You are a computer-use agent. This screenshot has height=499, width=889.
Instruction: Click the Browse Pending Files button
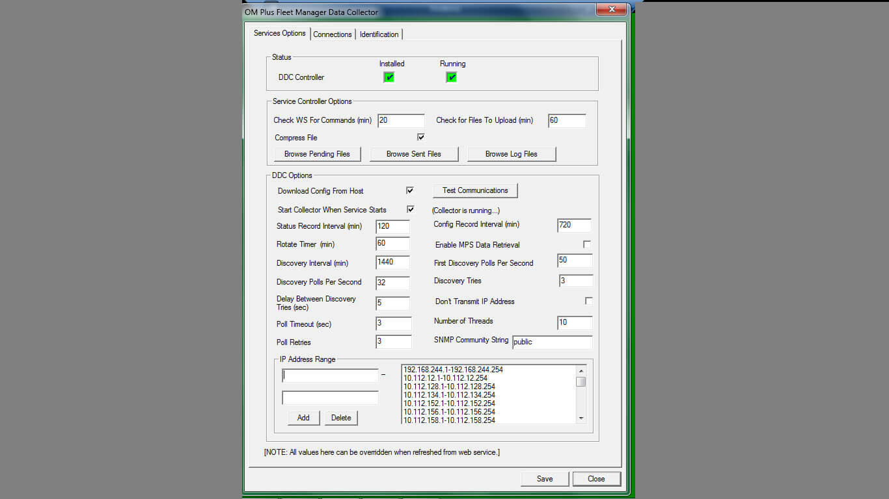point(317,154)
